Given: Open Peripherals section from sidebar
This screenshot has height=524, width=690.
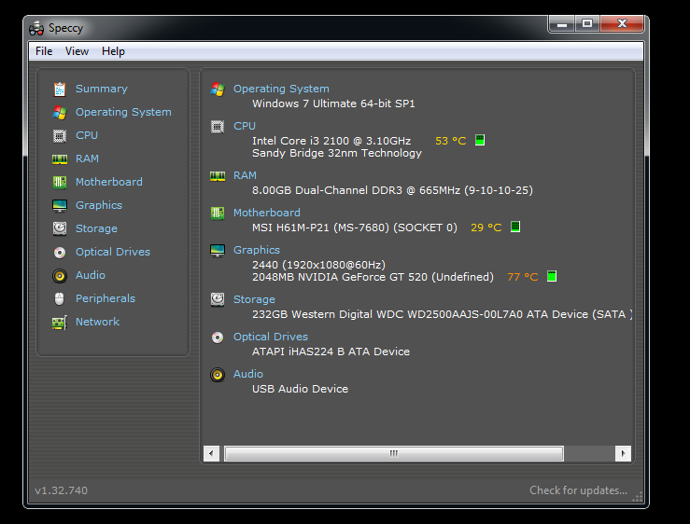Looking at the screenshot, I should [x=106, y=298].
